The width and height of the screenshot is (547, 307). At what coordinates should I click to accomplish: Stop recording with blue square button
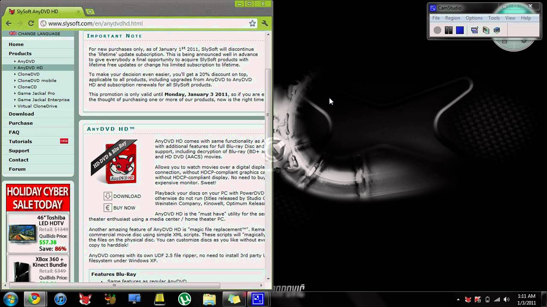pos(460,30)
